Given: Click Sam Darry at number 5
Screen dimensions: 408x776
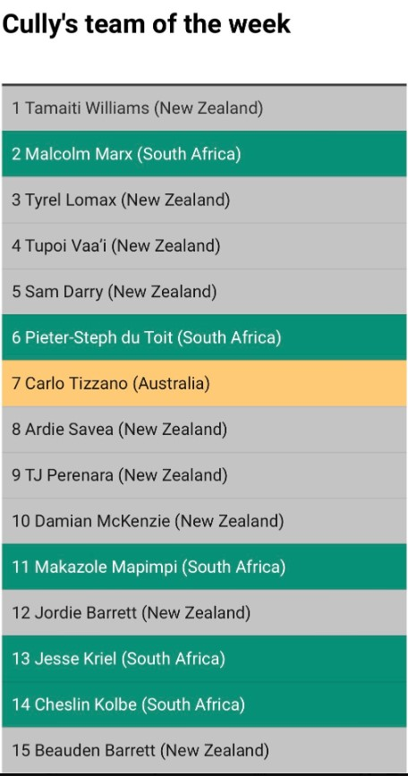Looking at the screenshot, I should click(x=204, y=292).
